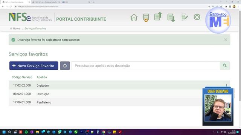Select the NFS-e Portal Contribuinte browser tab
Image resolution: width=241 pixels, height=135 pixels.
pos(15,2)
